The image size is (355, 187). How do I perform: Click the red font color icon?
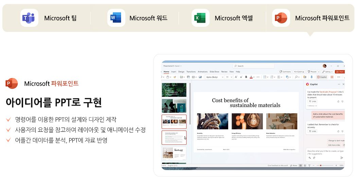[251, 77]
